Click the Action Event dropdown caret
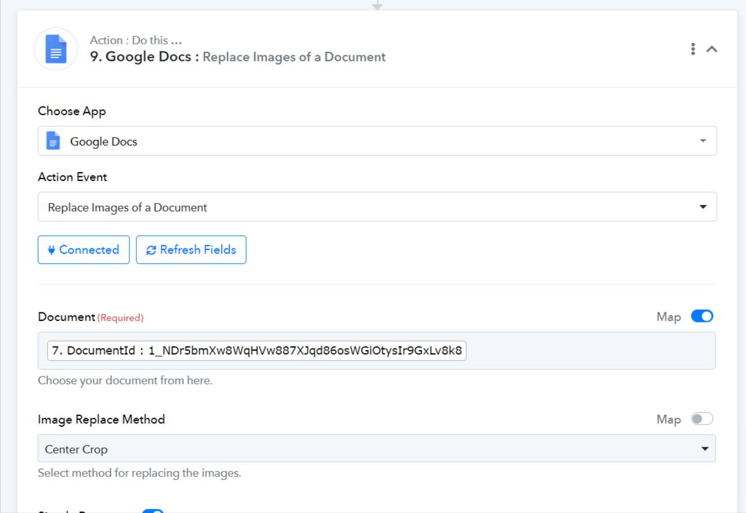The image size is (746, 513). [x=703, y=206]
